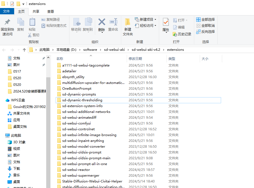This screenshot has width=254, height=188.
Task: Click 本地磁盘 (D:) in address path
Action: tap(66, 50)
